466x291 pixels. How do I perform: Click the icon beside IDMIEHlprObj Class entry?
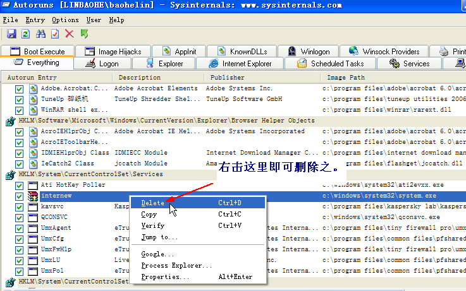coord(33,153)
